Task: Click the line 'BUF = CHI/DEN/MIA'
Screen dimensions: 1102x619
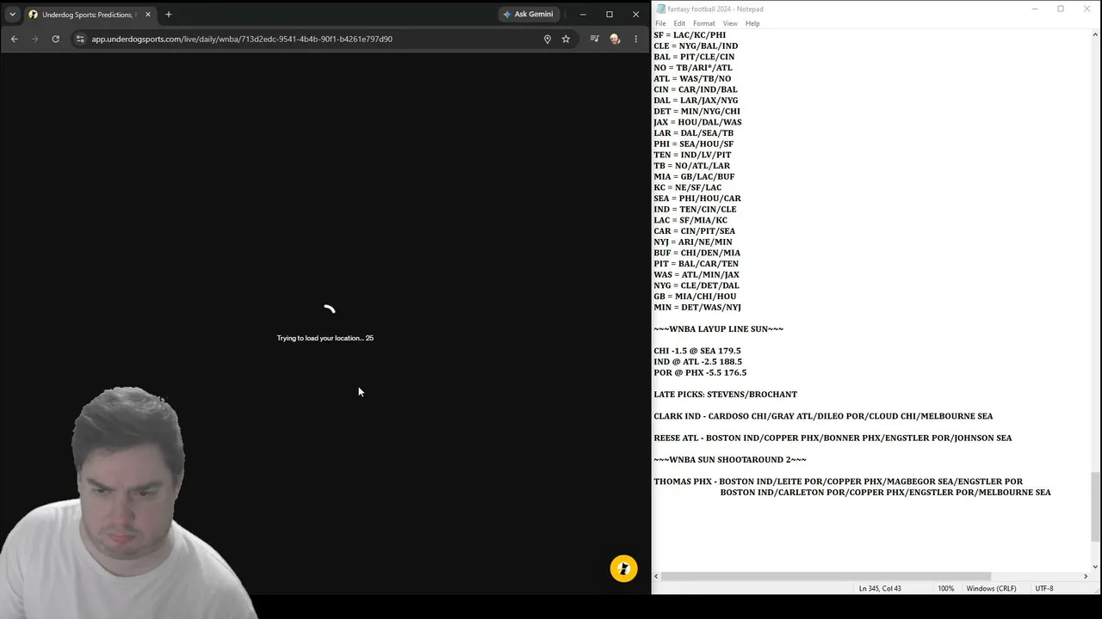Action: [x=697, y=254]
